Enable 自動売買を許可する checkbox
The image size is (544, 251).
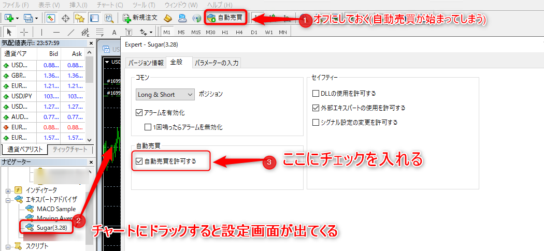click(x=139, y=161)
